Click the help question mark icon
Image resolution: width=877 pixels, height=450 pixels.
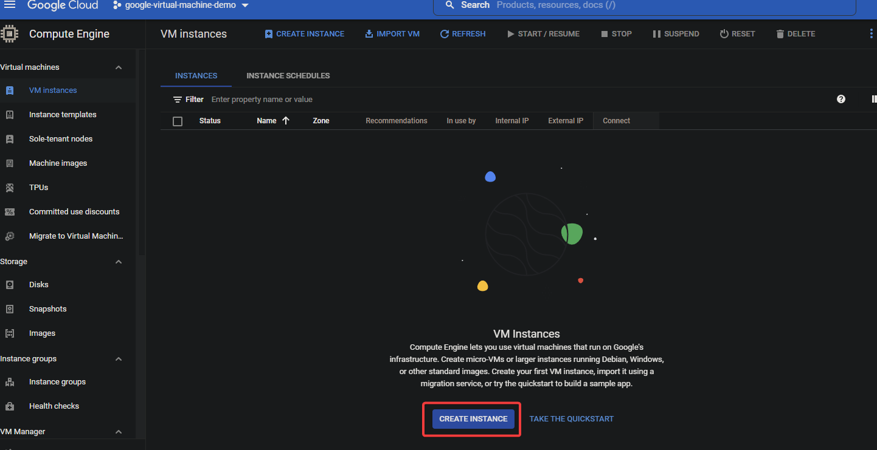tap(841, 99)
